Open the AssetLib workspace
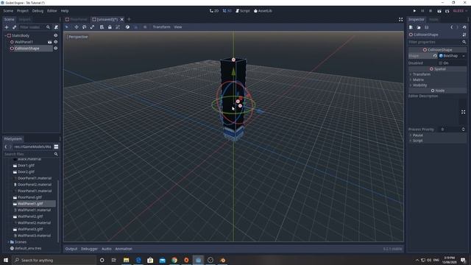This screenshot has width=471, height=265. [x=263, y=11]
